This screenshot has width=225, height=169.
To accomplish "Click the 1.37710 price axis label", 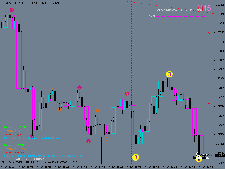I will coord(220,106).
